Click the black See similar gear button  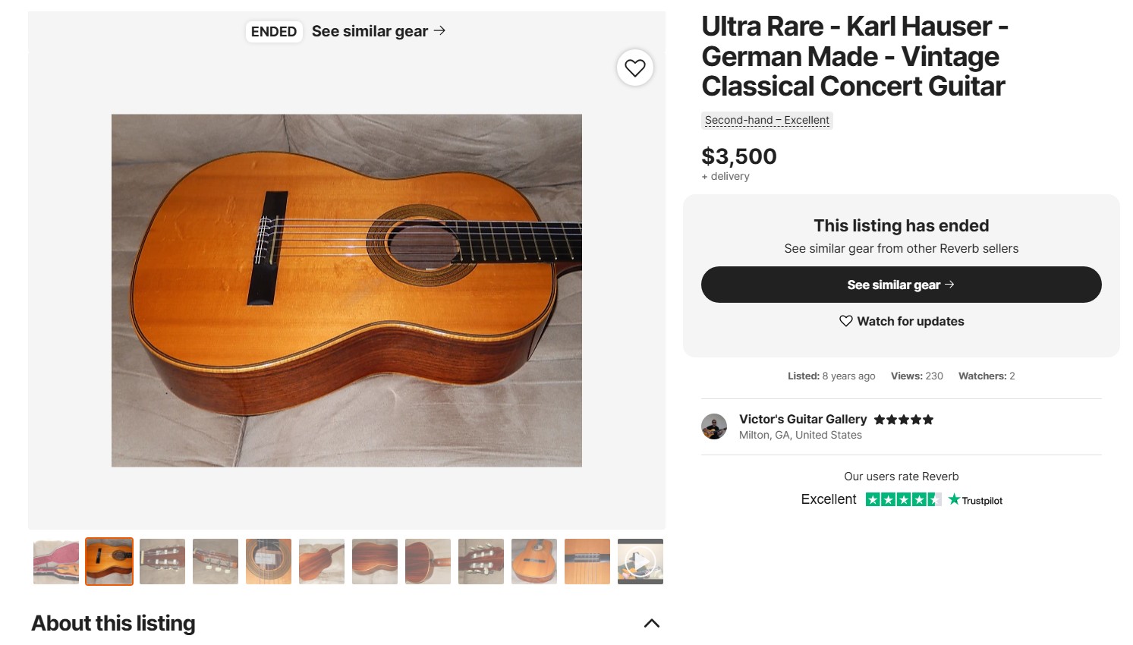901,285
